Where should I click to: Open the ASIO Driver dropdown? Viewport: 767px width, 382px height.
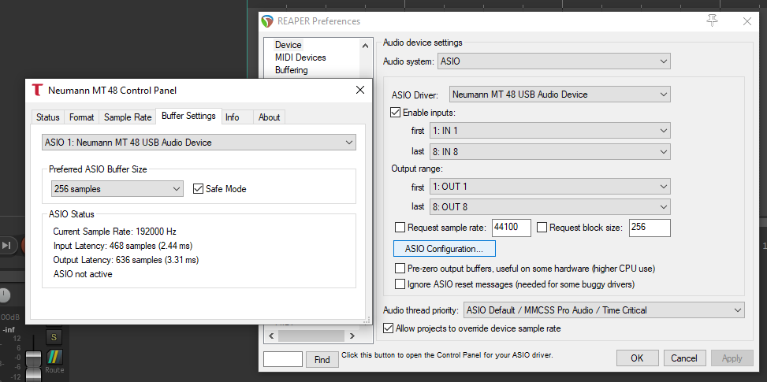point(560,95)
